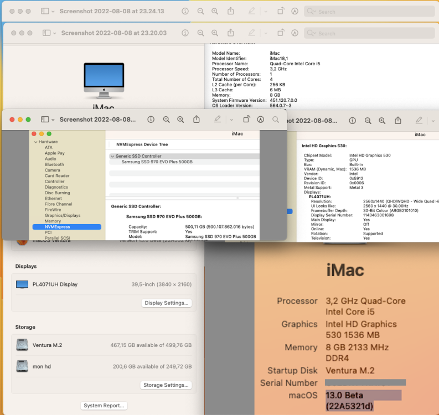Select the Ventura M.2 storage row
Screen dimensions: 439x415
pyautogui.click(x=104, y=345)
